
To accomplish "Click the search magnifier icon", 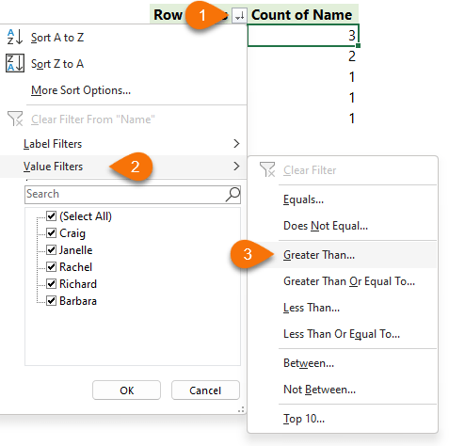I will (x=233, y=194).
